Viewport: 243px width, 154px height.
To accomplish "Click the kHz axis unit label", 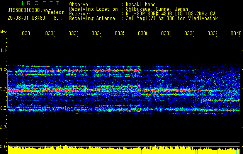I will tap(4, 32).
